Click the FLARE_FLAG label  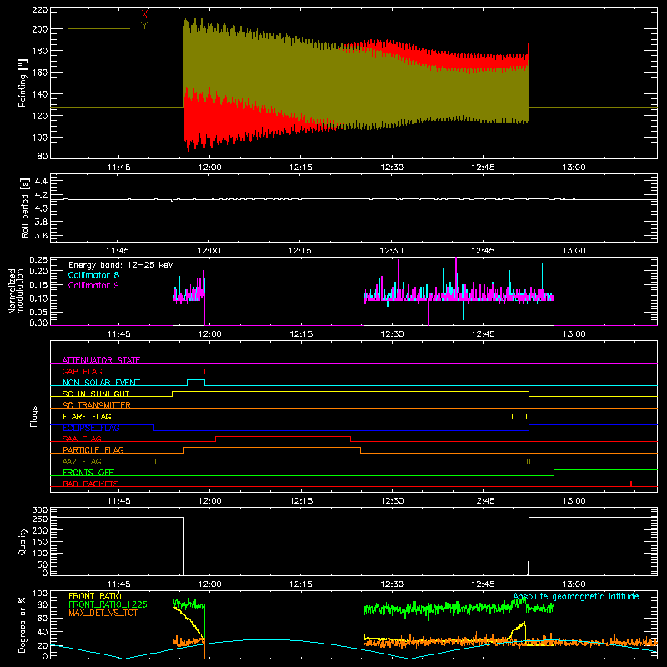coord(87,416)
